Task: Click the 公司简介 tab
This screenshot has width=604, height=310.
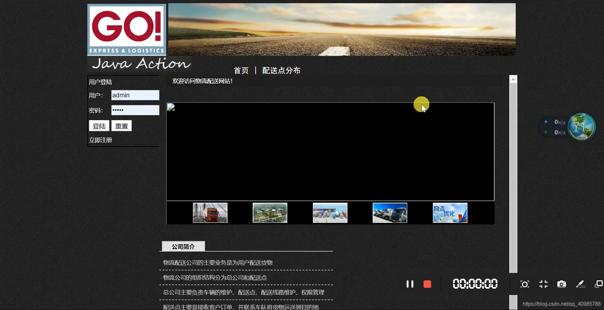Action: (x=183, y=246)
